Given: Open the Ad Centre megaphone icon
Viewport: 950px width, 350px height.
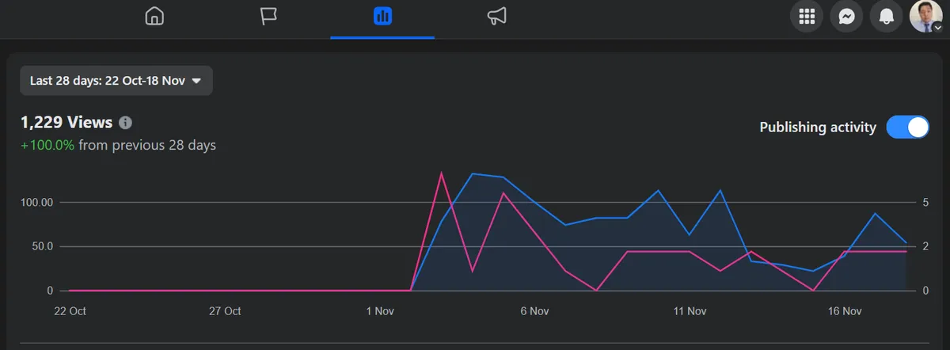Looking at the screenshot, I should tap(496, 16).
